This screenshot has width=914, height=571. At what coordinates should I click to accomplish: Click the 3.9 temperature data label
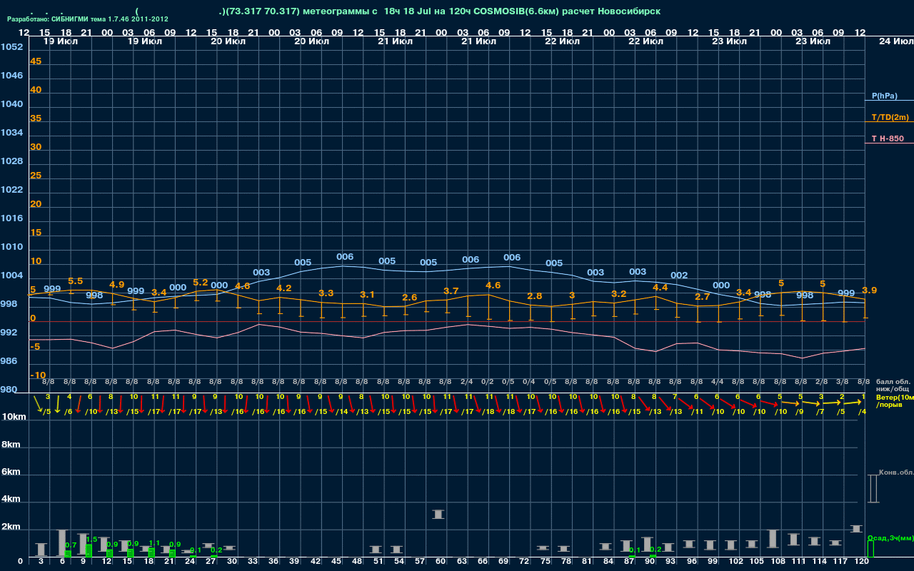tap(869, 290)
